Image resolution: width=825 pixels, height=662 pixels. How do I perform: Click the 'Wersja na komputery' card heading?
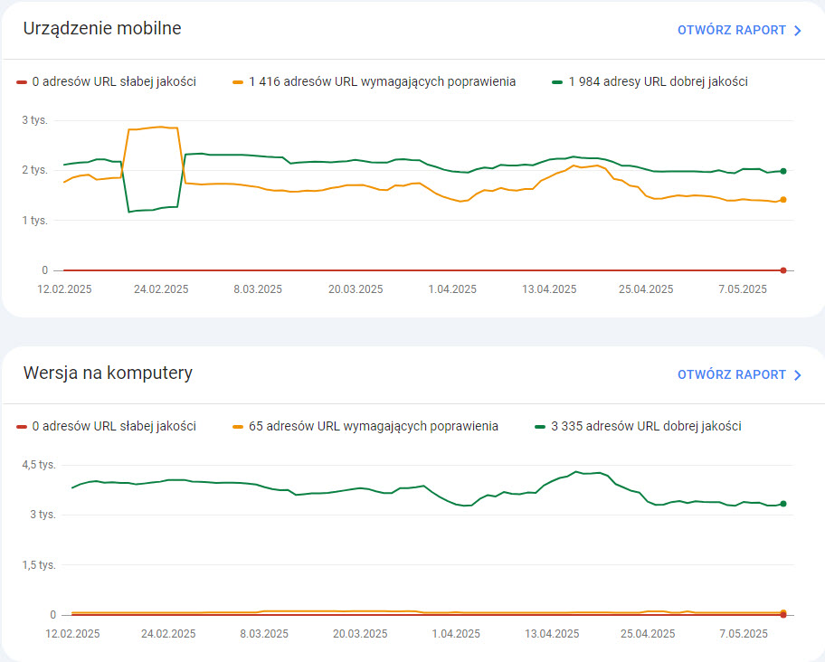coord(108,373)
